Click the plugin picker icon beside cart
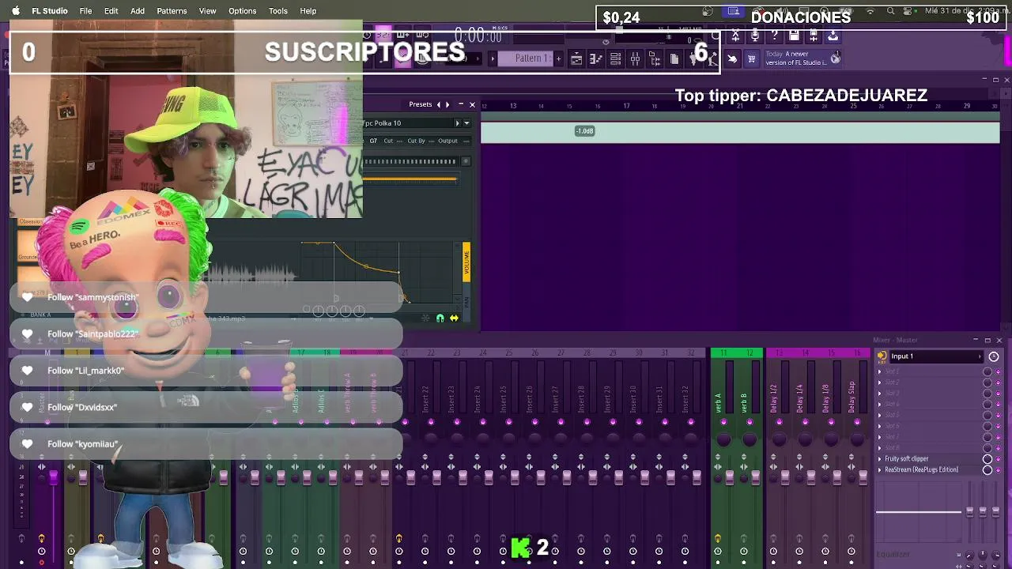 click(732, 59)
